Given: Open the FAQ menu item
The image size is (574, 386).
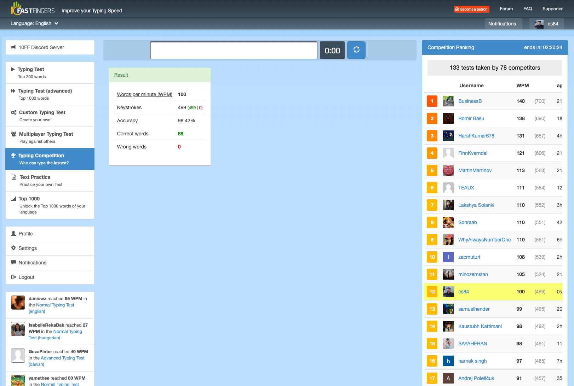Looking at the screenshot, I should (x=528, y=9).
